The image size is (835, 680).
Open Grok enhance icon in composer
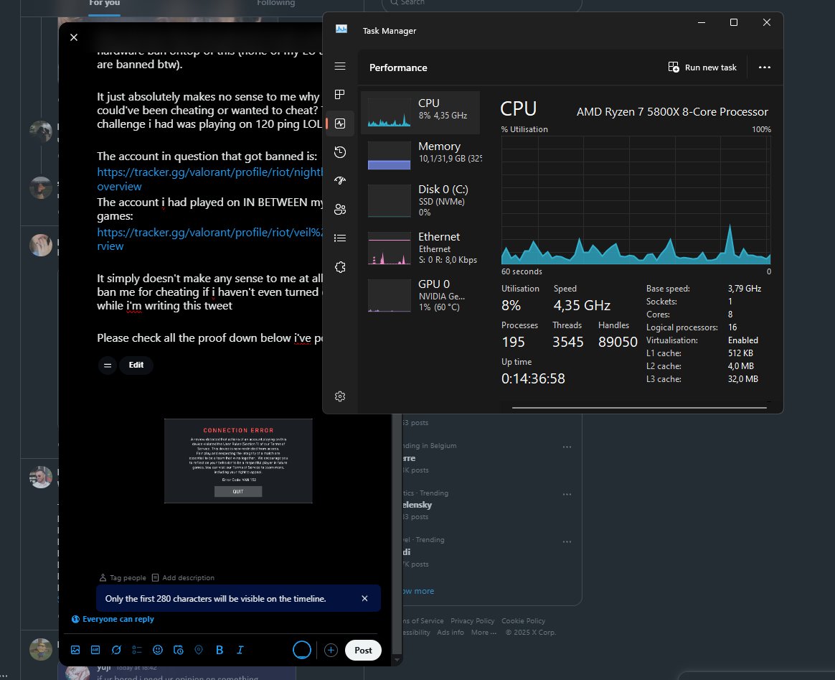coord(116,650)
